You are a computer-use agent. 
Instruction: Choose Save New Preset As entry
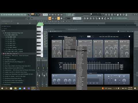(x=69, y=41)
